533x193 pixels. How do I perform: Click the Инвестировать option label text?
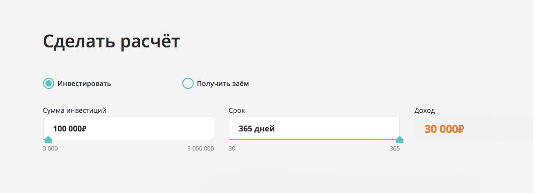coord(84,84)
